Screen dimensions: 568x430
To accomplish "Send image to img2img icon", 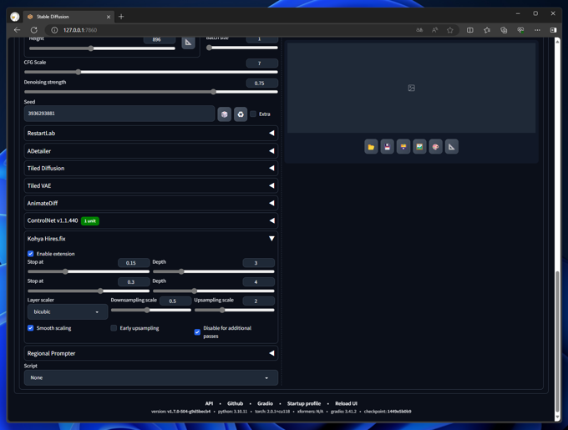I will tap(419, 147).
